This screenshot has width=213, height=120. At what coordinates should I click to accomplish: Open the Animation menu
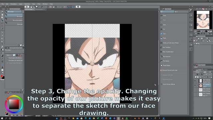click(14, 4)
